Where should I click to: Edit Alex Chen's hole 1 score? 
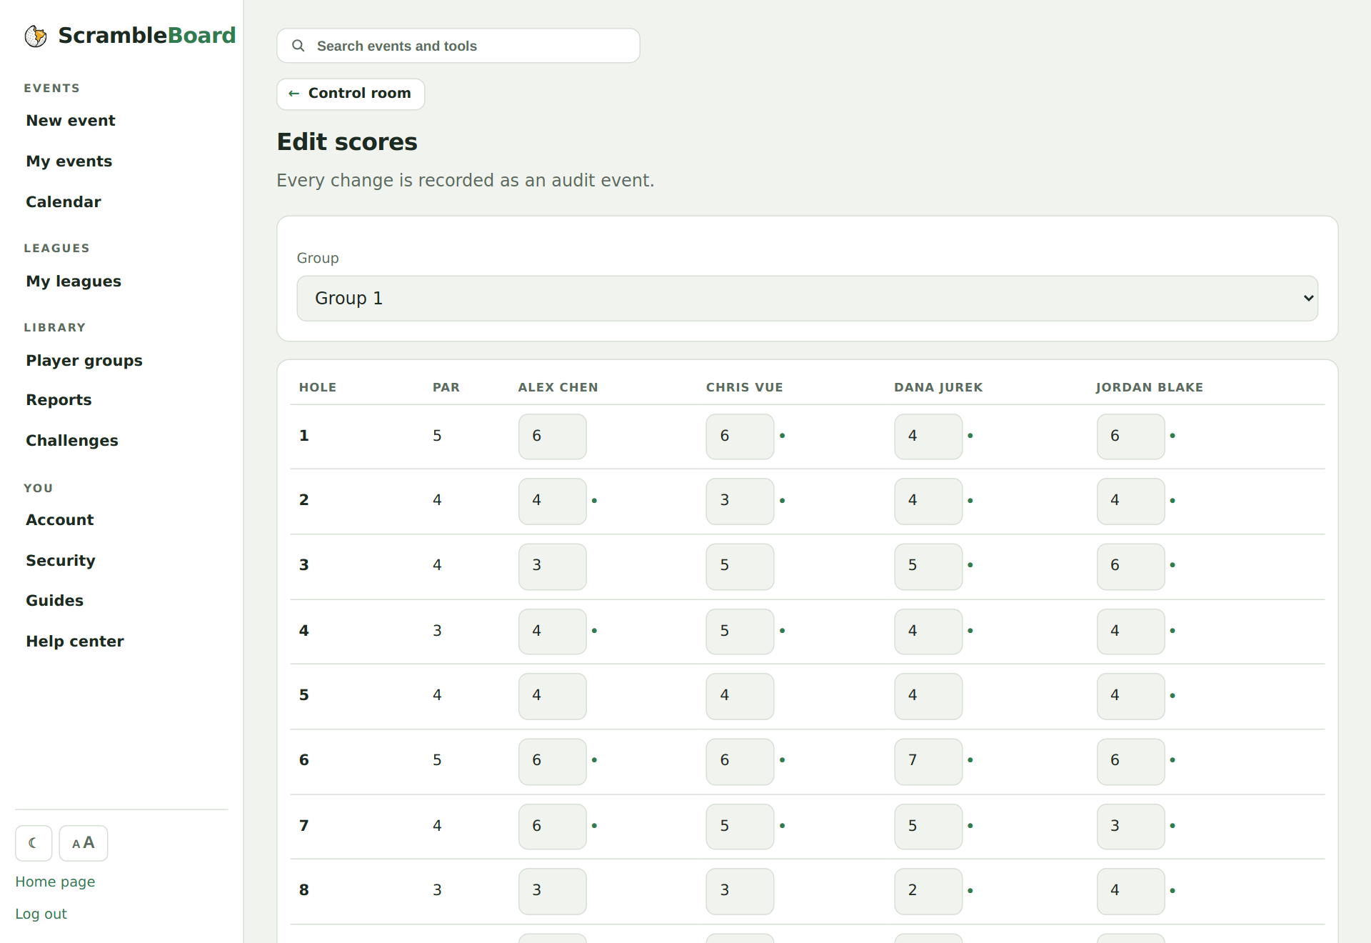coord(552,436)
